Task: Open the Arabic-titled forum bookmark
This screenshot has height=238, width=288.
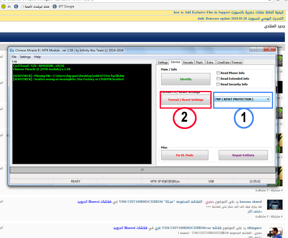Action: (35, 7)
